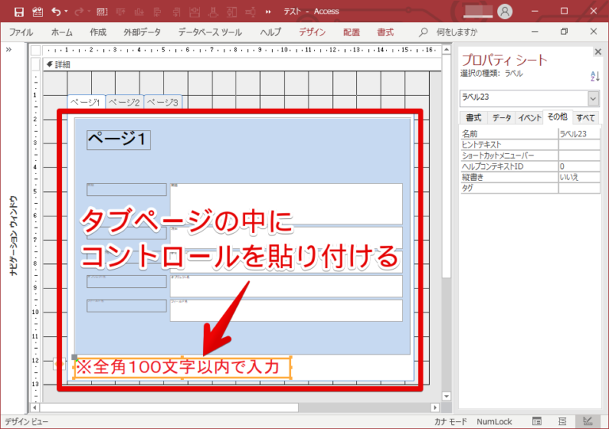
Task: Click the A-Z sort icon in property sheet
Action: click(x=595, y=76)
